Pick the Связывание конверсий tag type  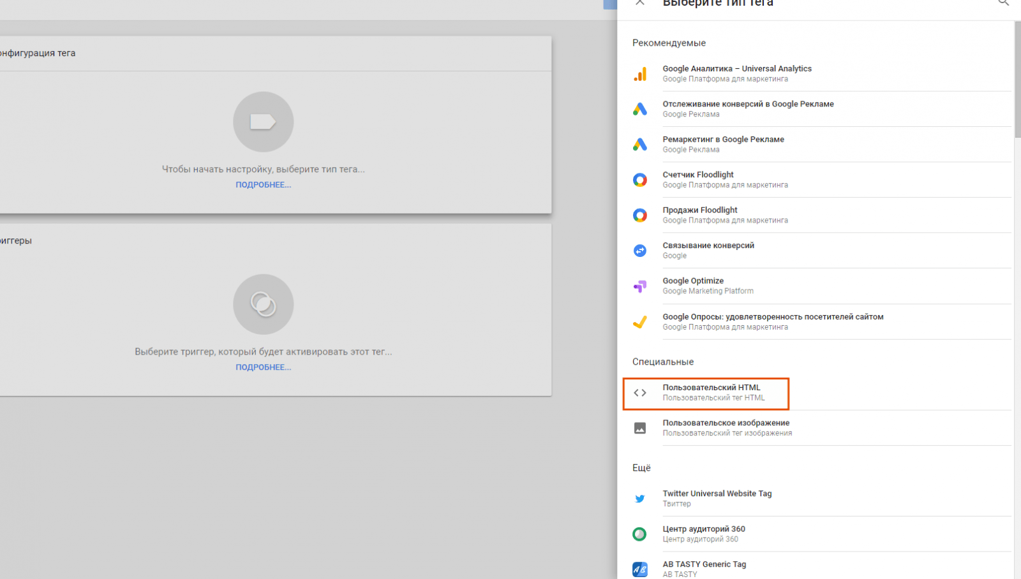[x=821, y=251]
